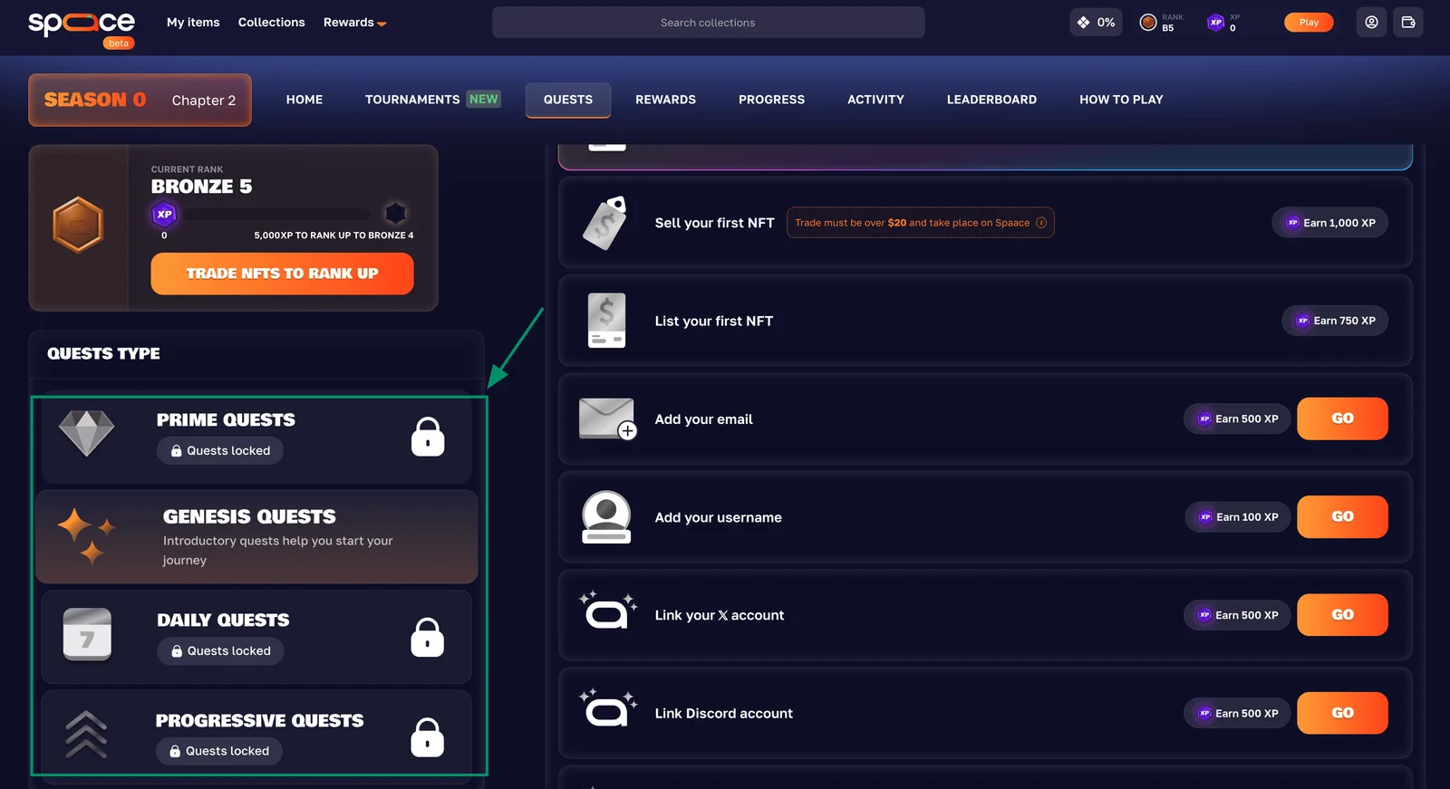Click the Rank B5 badge icon
Image resolution: width=1450 pixels, height=789 pixels.
pos(1147,23)
